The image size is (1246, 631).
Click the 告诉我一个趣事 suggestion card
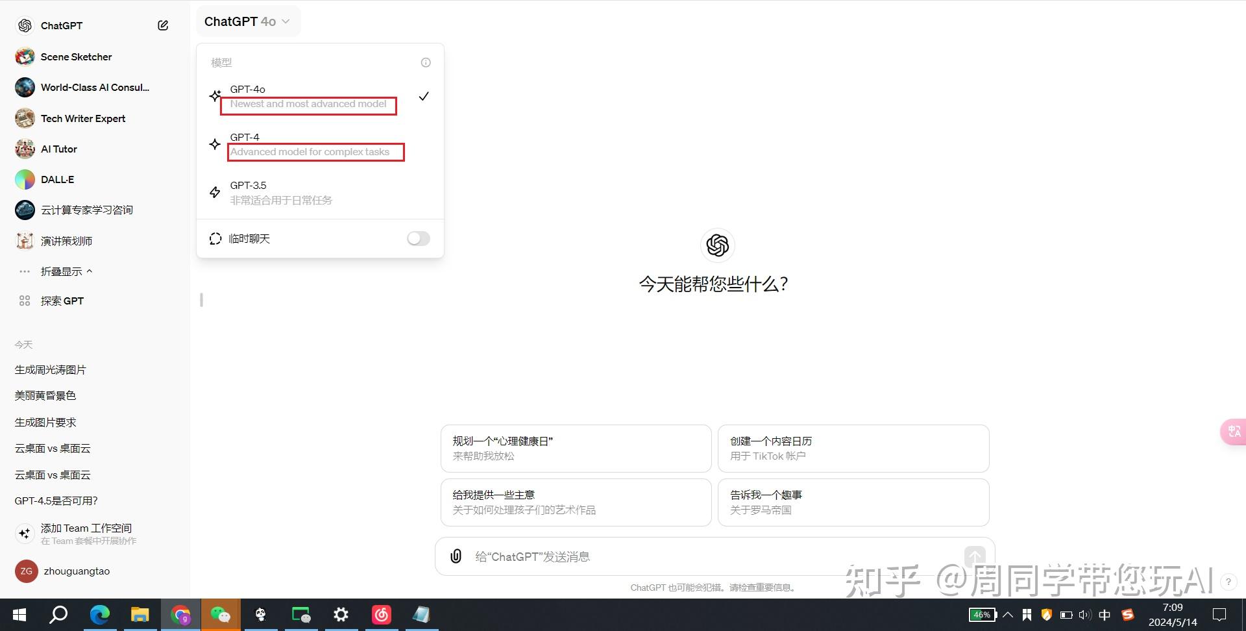click(853, 502)
